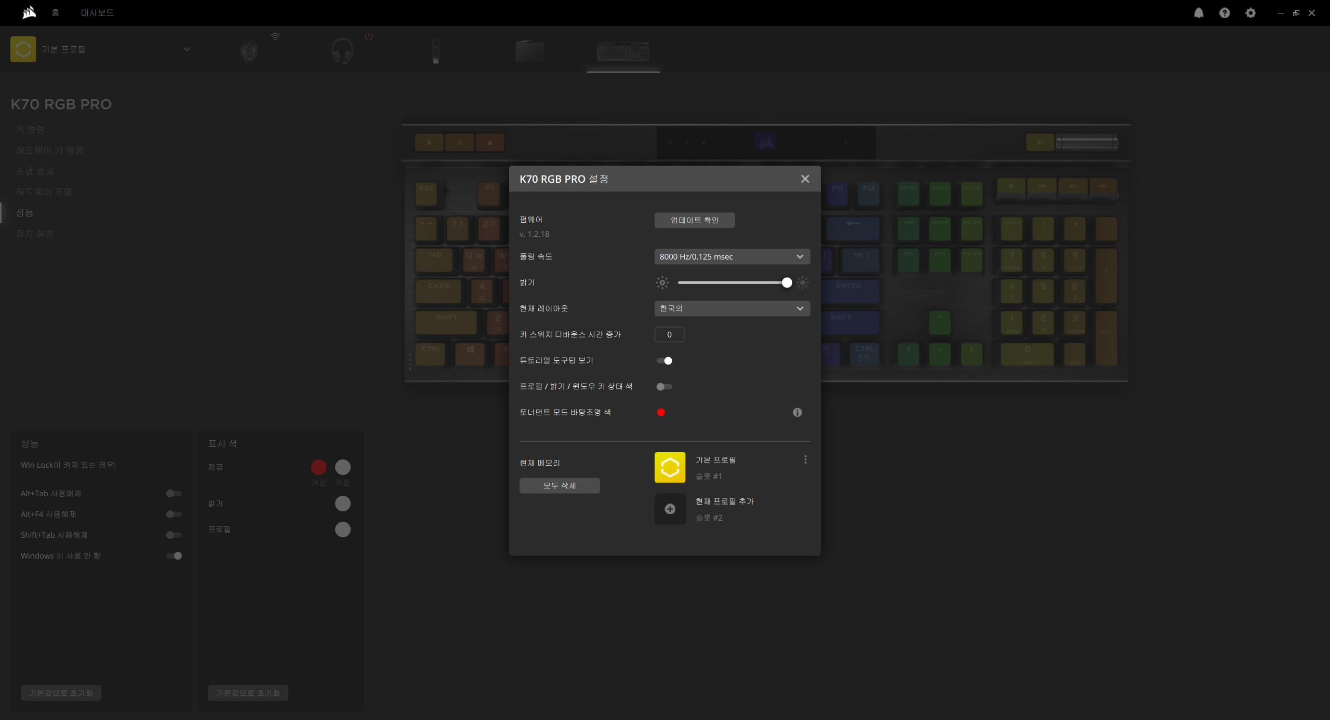This screenshot has width=1330, height=720.
Task: Toggle Alt+Tab 사용해제 switch
Action: pyautogui.click(x=174, y=493)
